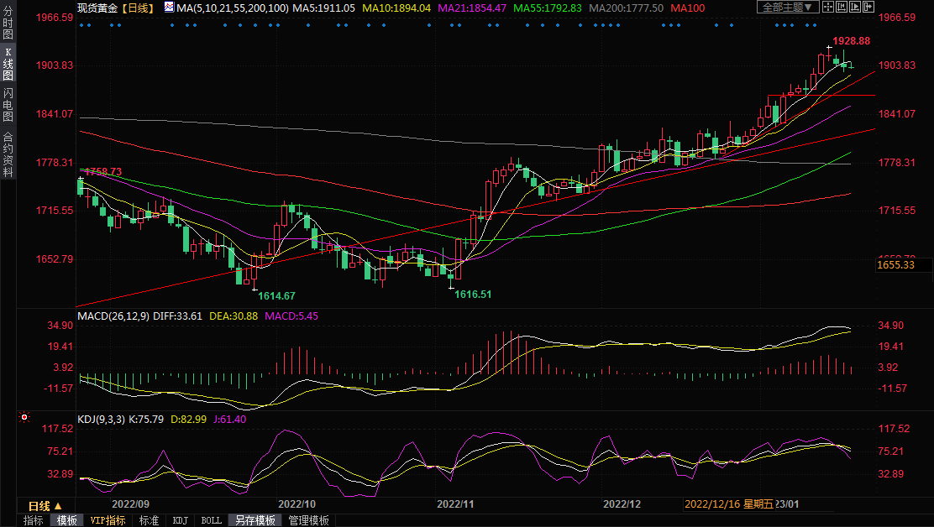Click the crosshair marker at 1928.88 high
The image size is (934, 527).
[x=828, y=47]
